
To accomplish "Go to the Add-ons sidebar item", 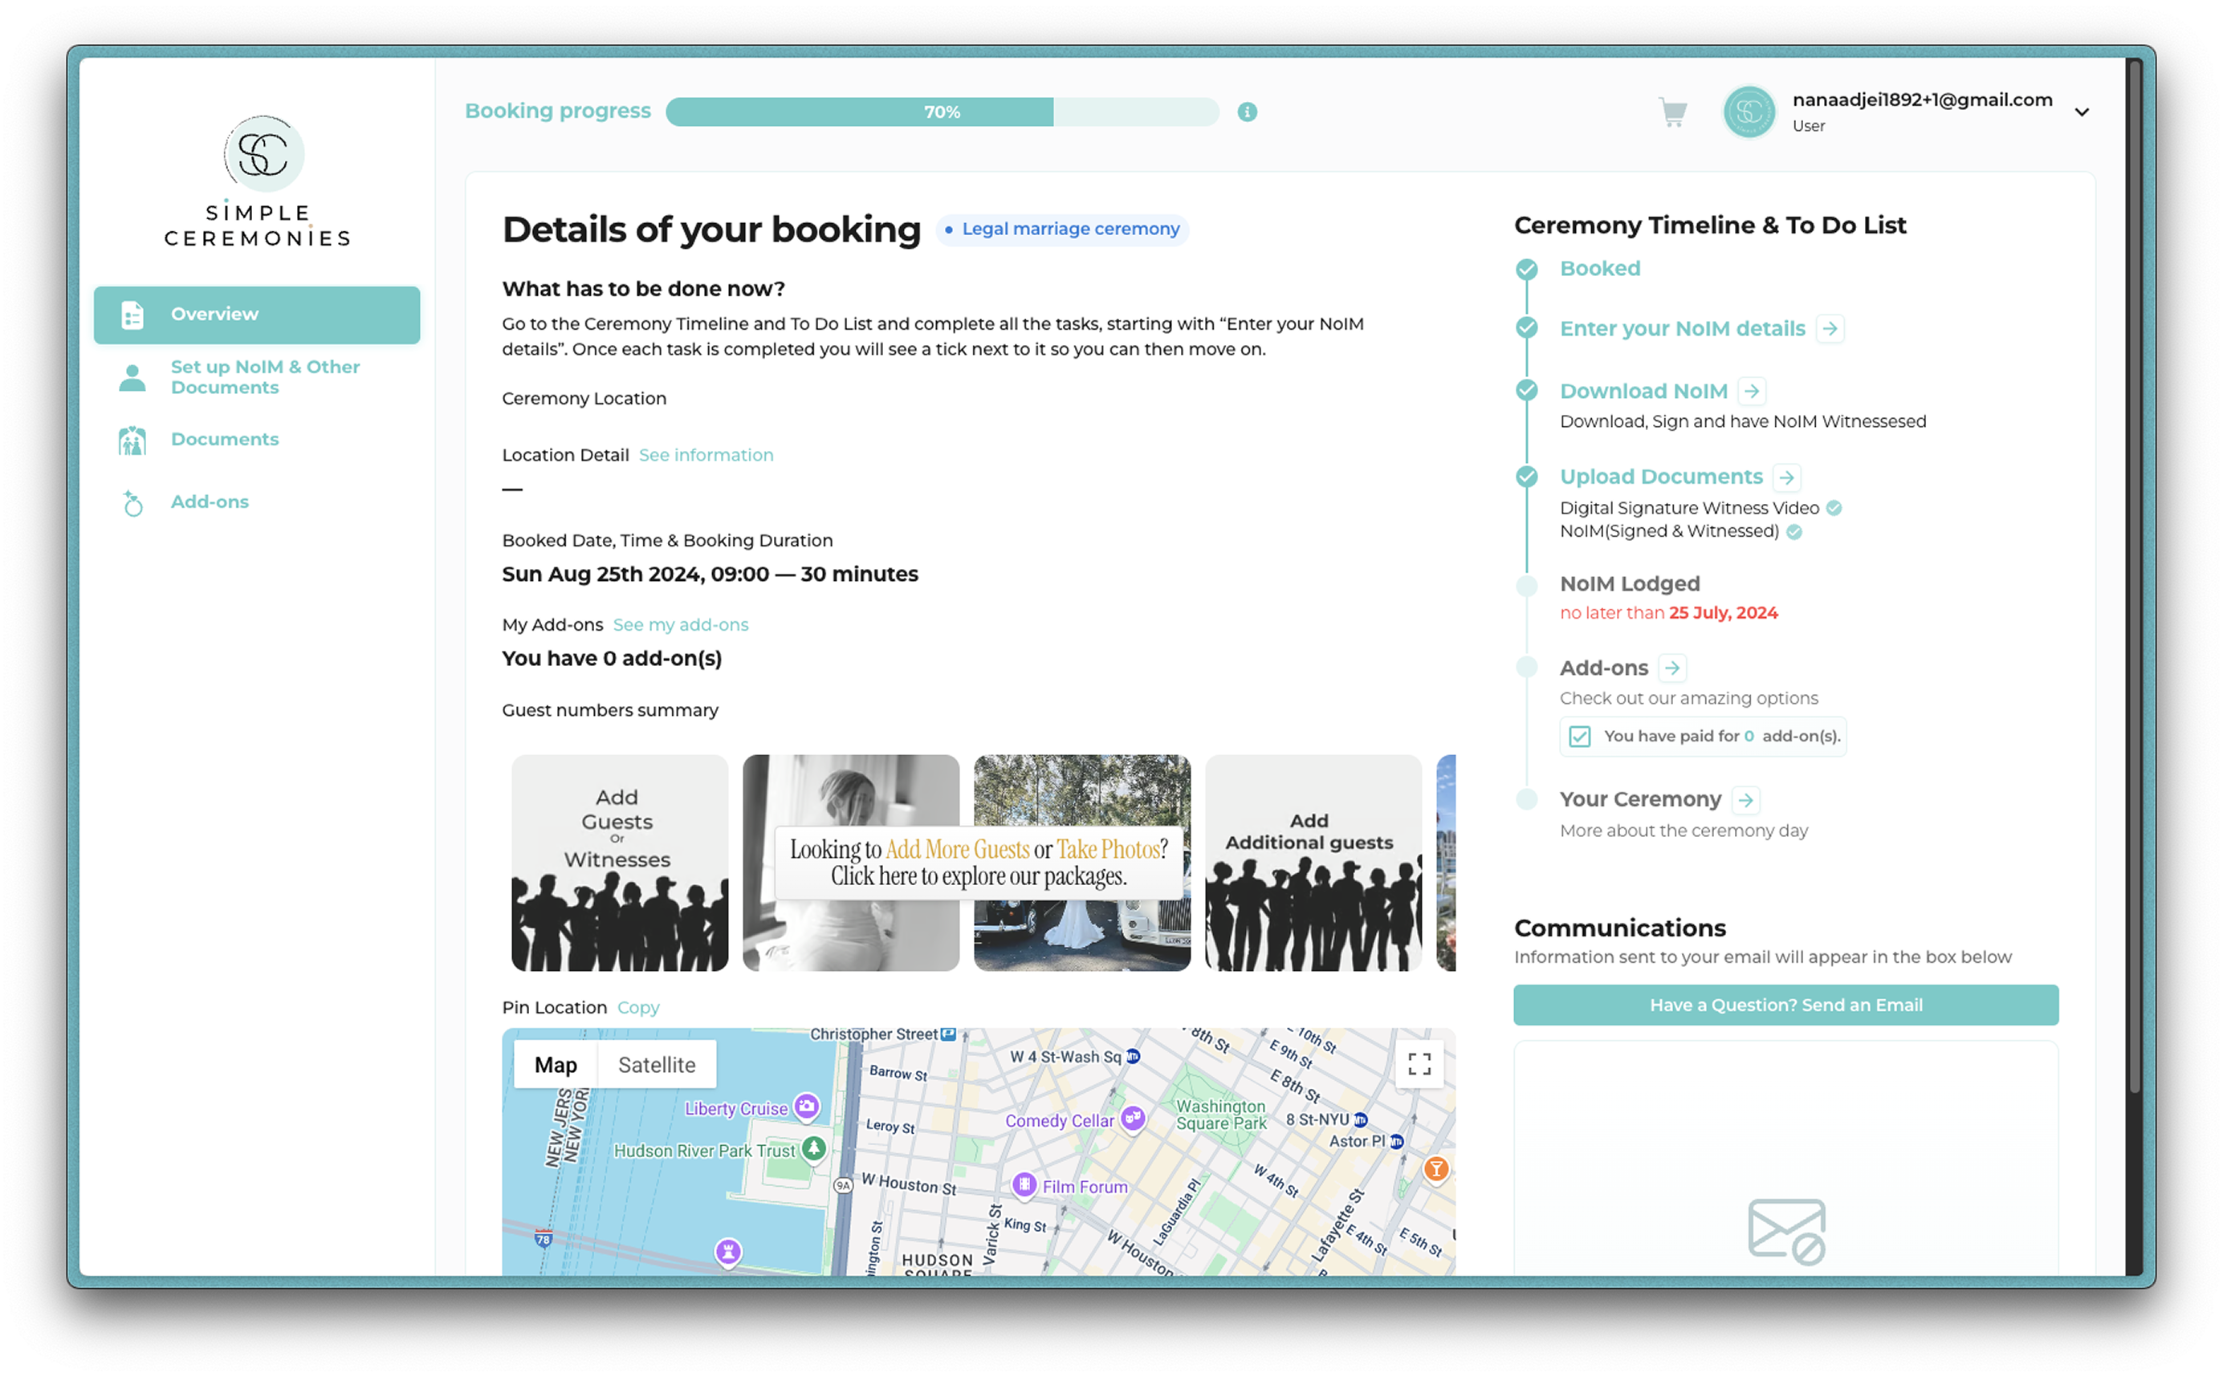I will tap(257, 502).
